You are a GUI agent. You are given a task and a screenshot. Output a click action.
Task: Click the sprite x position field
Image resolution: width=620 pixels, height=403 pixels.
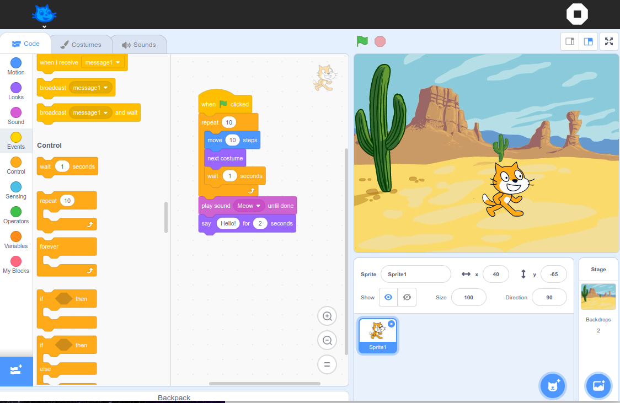tap(496, 274)
